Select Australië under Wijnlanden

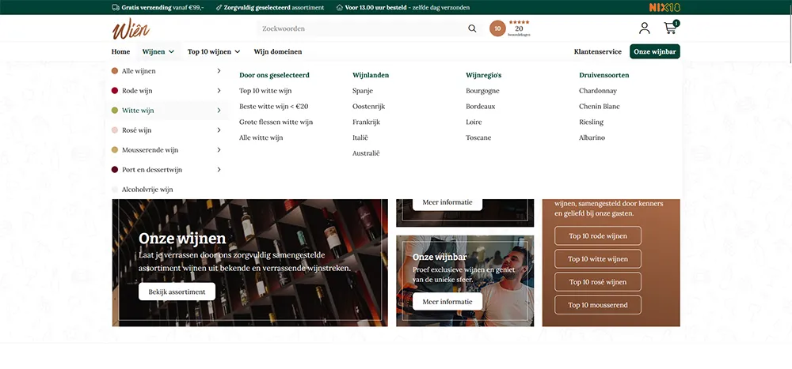366,153
